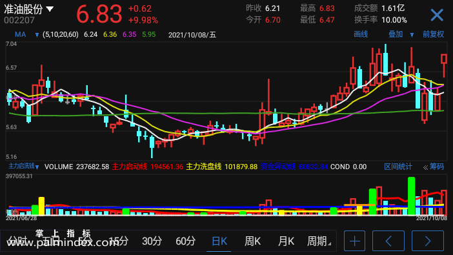Expand the stock name 准油股份 dropdown arrow

pos(50,9)
